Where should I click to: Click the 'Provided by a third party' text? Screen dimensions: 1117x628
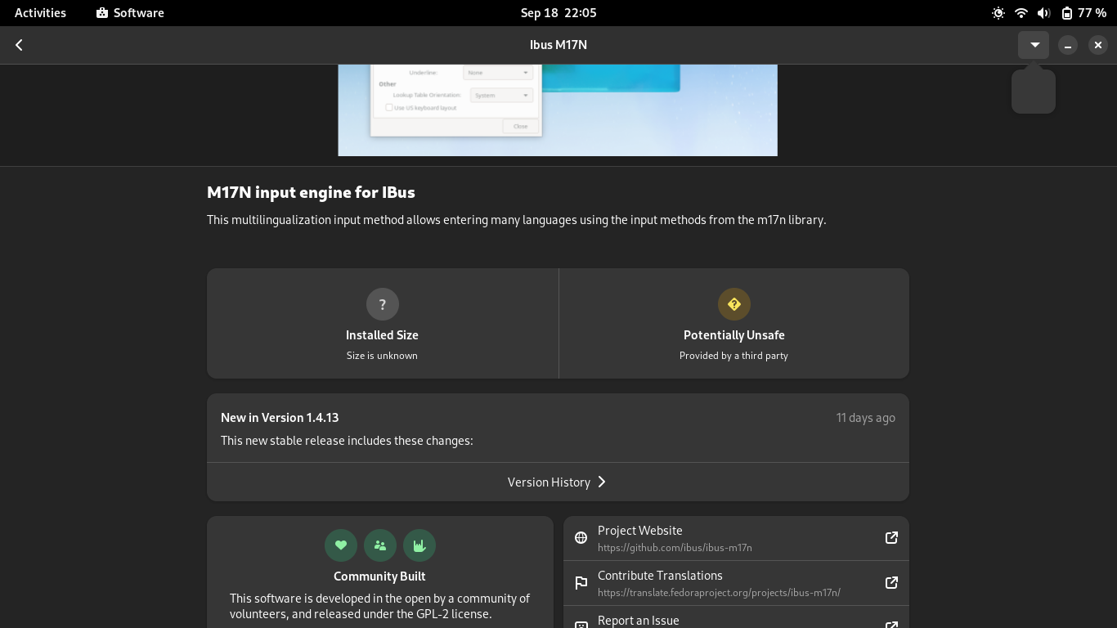point(733,356)
